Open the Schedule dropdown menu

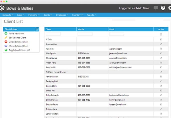(8, 15)
